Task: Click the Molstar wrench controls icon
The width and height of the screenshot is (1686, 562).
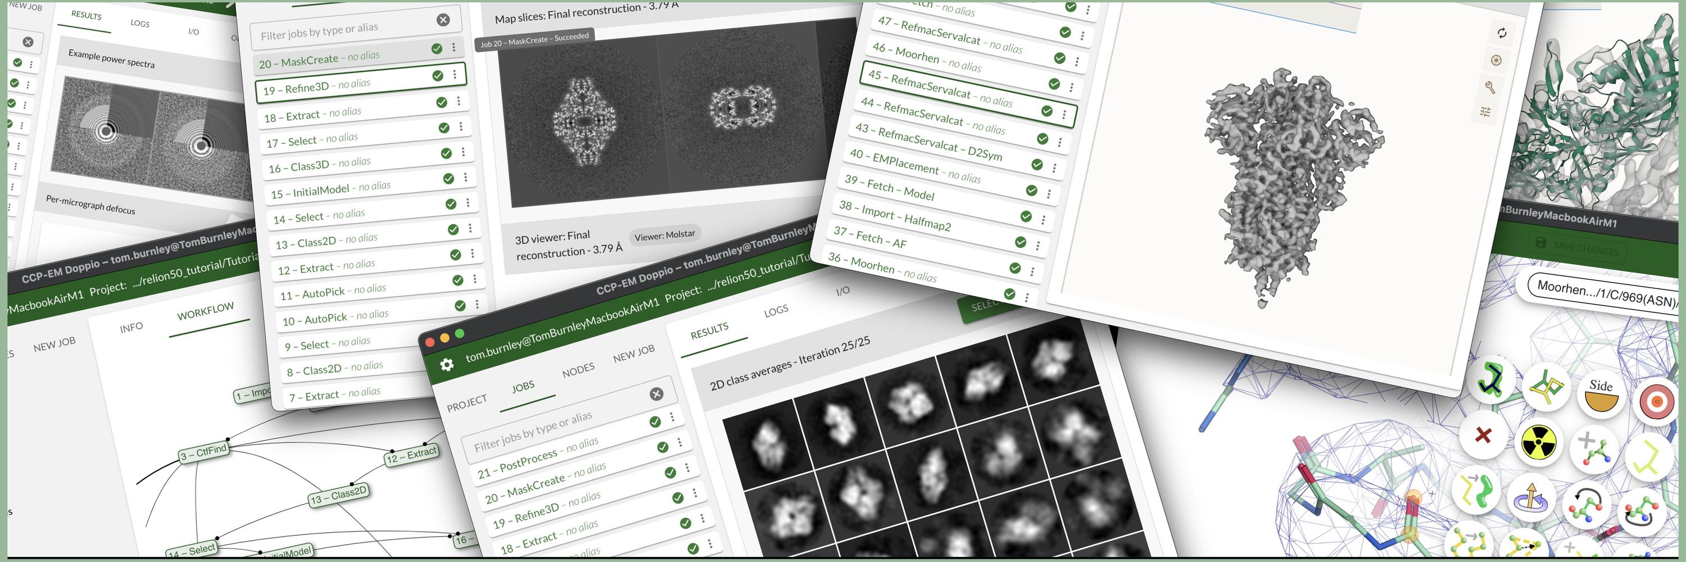Action: coord(1490,87)
